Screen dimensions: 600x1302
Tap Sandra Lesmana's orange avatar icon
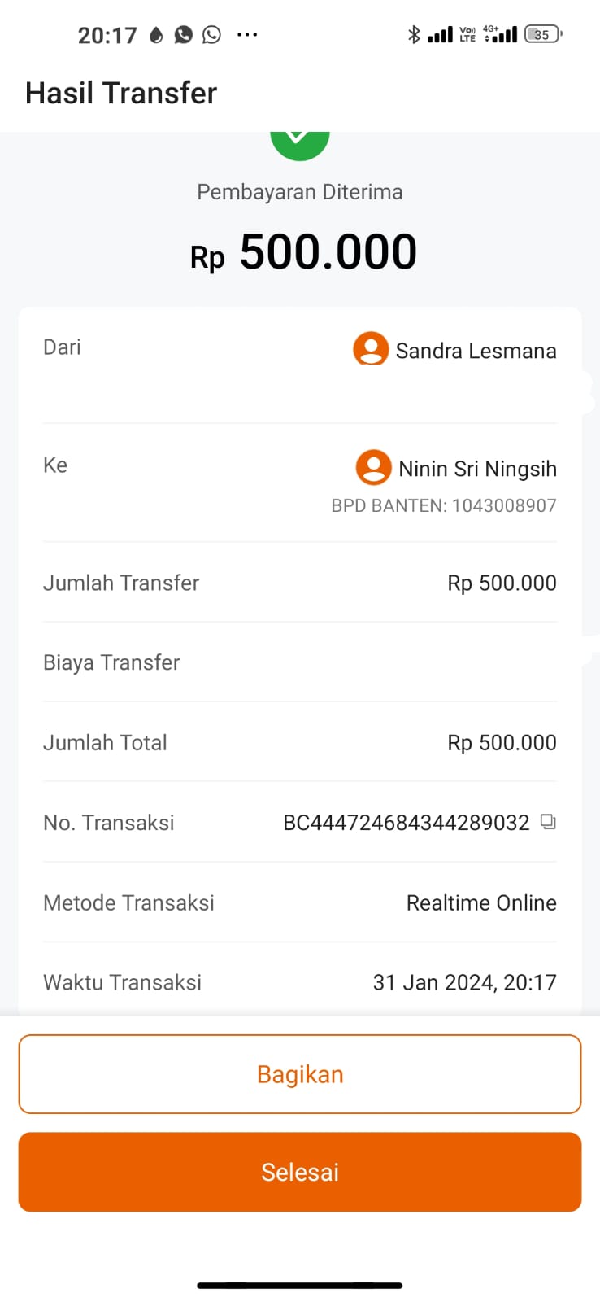pos(370,349)
